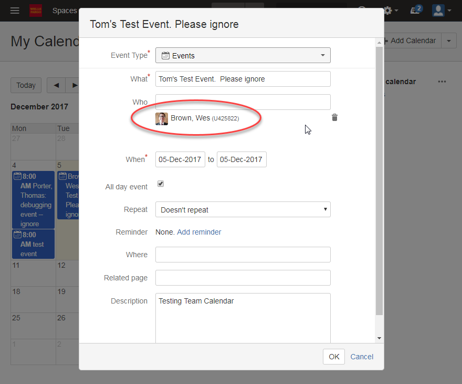This screenshot has height=384, width=462.
Task: Click the What text field
Action: pyautogui.click(x=243, y=79)
